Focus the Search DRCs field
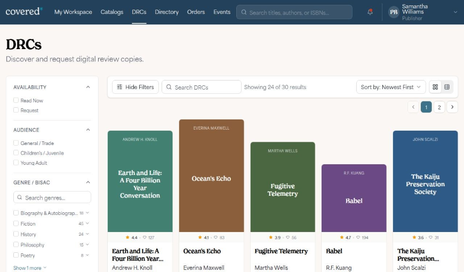 tap(202, 87)
